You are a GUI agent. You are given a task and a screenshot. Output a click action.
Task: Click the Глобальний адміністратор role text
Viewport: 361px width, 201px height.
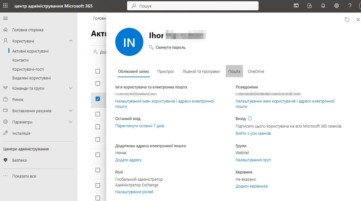coord(139,179)
